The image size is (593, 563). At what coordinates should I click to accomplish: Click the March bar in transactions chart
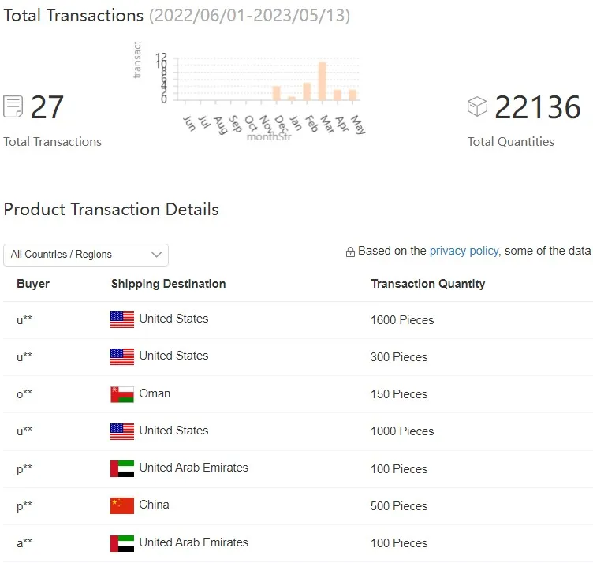(322, 81)
